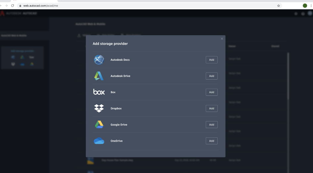Open the user account avatar in AutoCAD header
Image resolution: width=313 pixels, height=173 pixels.
pyautogui.click(x=310, y=13)
